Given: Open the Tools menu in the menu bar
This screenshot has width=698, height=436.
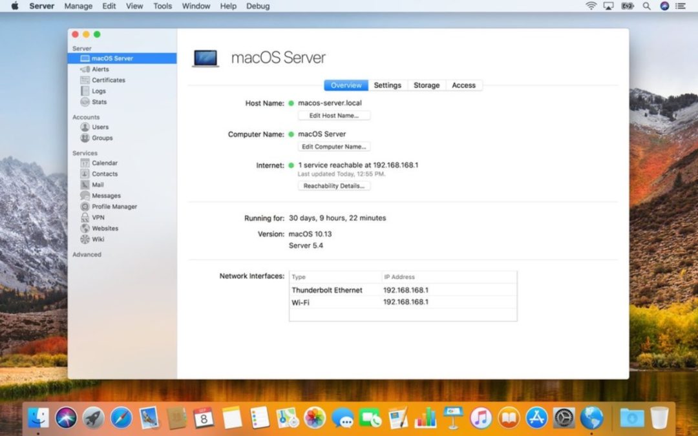Looking at the screenshot, I should click(162, 6).
